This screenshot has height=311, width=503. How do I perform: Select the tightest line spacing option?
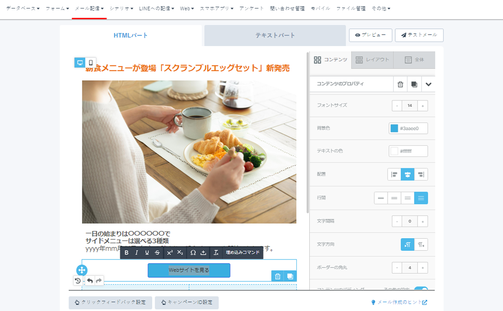[x=381, y=198]
